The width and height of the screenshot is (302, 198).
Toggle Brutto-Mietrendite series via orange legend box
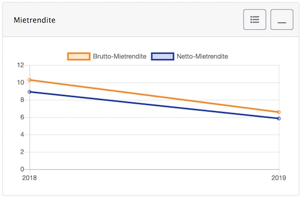pyautogui.click(x=79, y=56)
